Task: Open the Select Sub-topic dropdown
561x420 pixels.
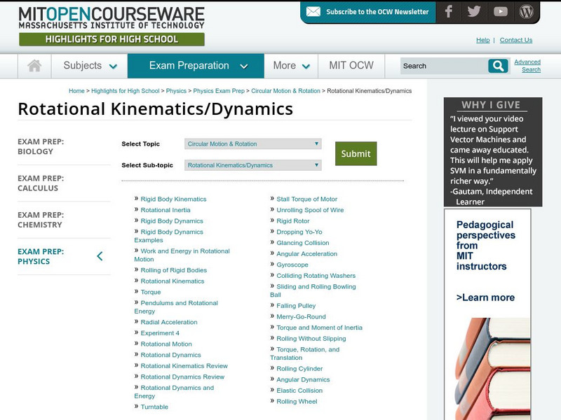Action: click(252, 166)
